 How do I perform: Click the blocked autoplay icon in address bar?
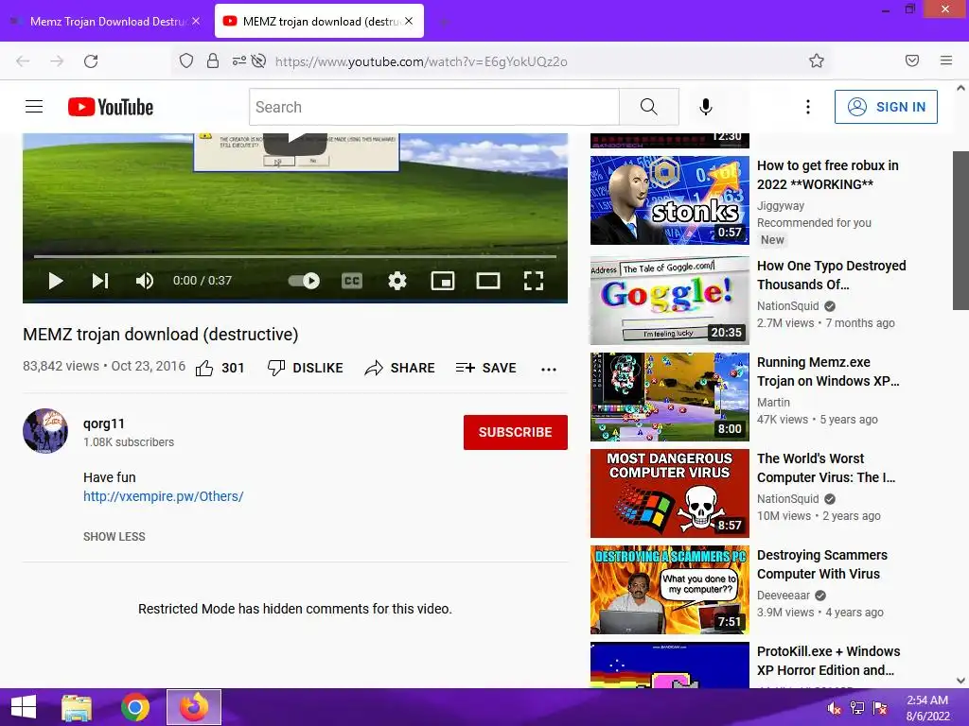pos(259,60)
